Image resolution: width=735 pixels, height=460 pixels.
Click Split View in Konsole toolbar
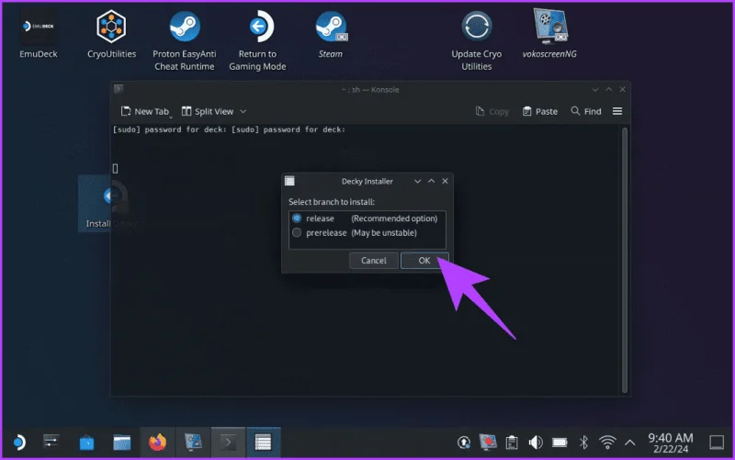click(x=208, y=111)
